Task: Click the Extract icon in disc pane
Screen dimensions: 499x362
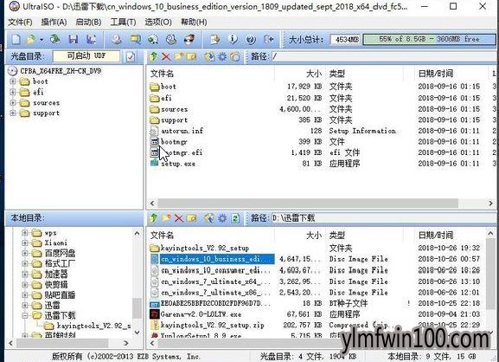Action: [209, 56]
